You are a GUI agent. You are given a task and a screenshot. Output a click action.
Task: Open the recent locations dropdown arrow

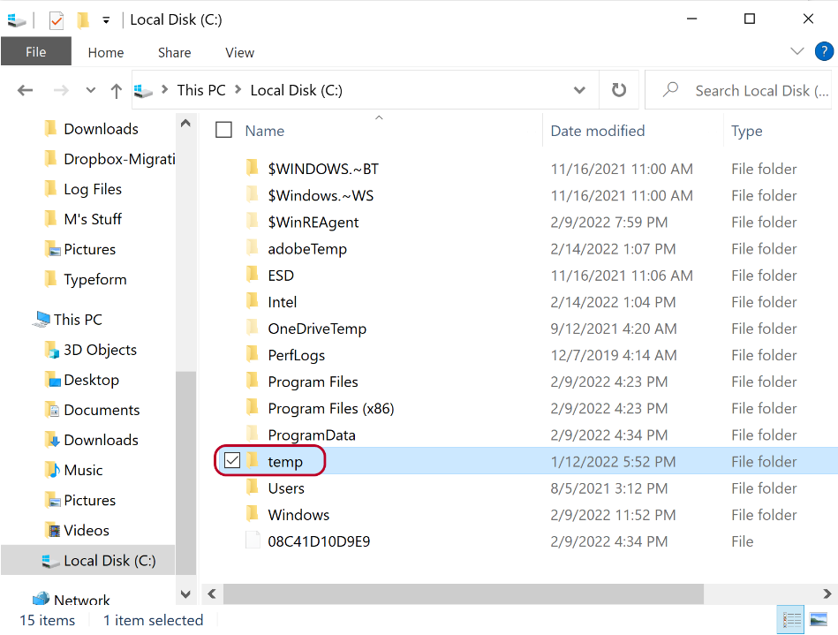point(90,90)
